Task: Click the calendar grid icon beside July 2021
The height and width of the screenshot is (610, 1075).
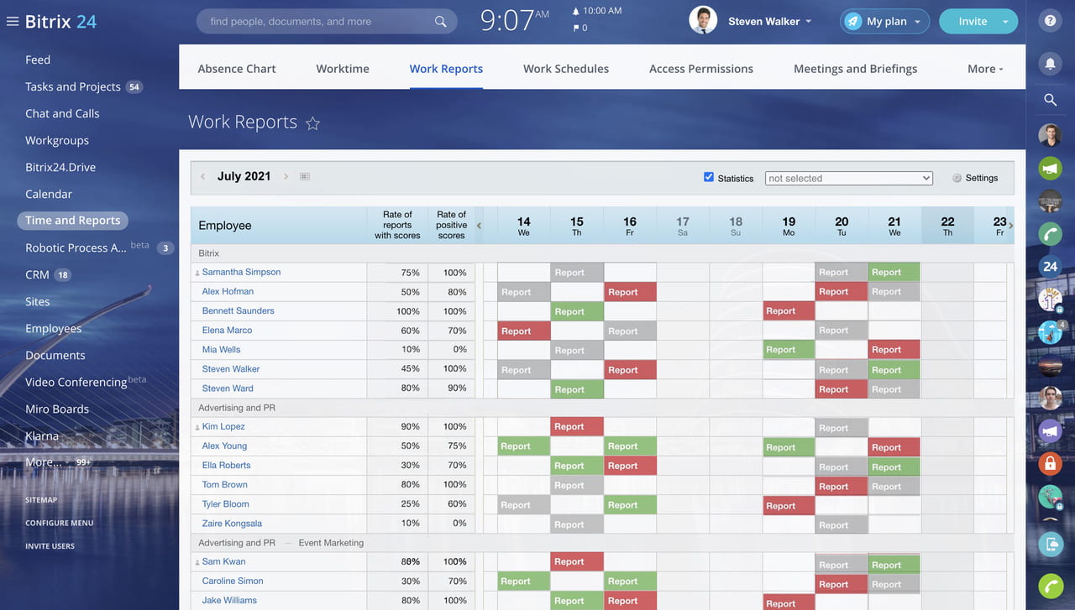Action: tap(304, 176)
